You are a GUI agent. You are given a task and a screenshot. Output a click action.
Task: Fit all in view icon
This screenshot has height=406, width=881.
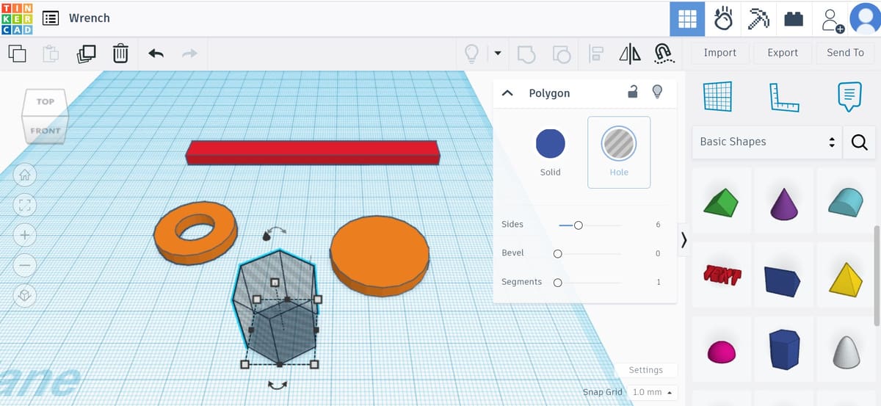(x=25, y=206)
